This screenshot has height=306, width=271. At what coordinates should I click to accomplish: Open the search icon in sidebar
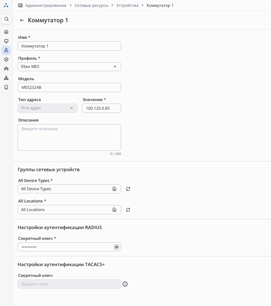[x=6, y=19]
